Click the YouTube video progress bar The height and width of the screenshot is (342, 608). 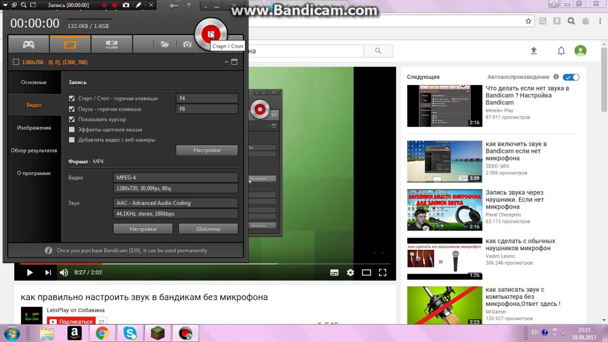pyautogui.click(x=205, y=264)
